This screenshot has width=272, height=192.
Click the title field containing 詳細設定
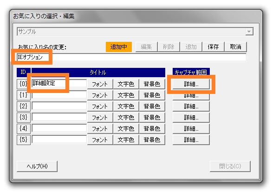[x=59, y=83]
